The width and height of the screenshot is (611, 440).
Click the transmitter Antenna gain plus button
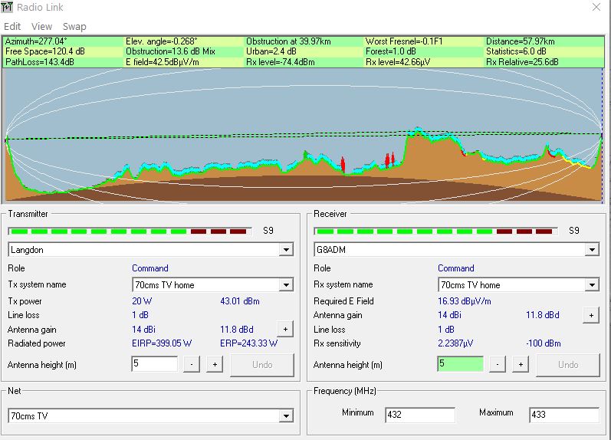(x=285, y=330)
